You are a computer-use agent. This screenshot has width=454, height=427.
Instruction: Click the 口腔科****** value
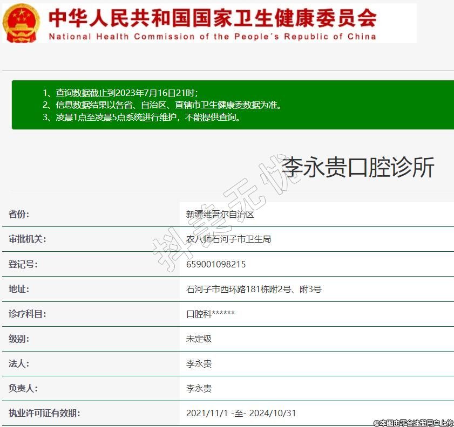[211, 314]
